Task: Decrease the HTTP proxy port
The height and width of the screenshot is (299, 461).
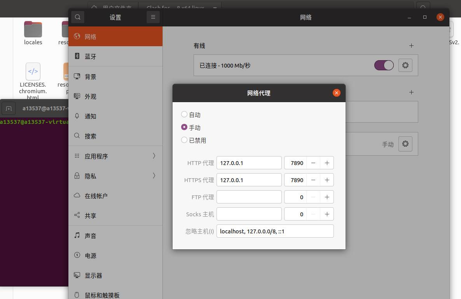Action: (x=313, y=163)
